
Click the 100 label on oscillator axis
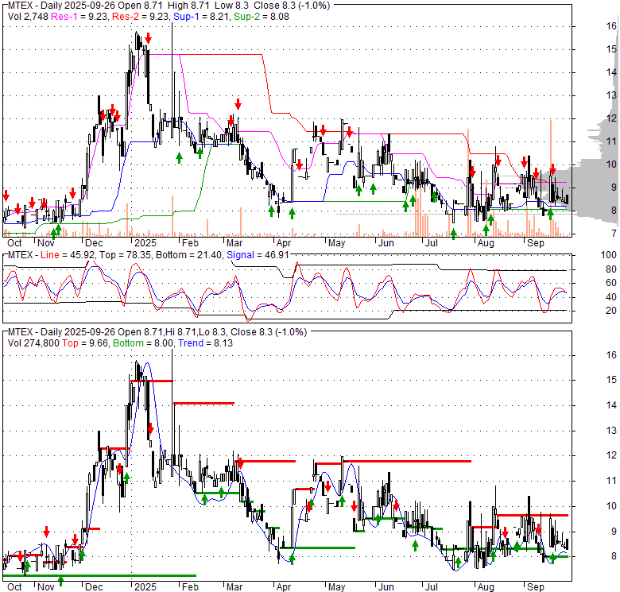pos(609,255)
